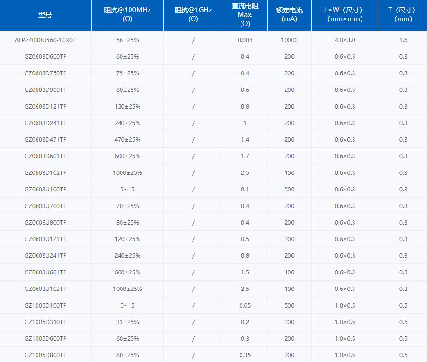Click the 10000 rated current cell
This screenshot has width=427, height=362.
tap(289, 40)
